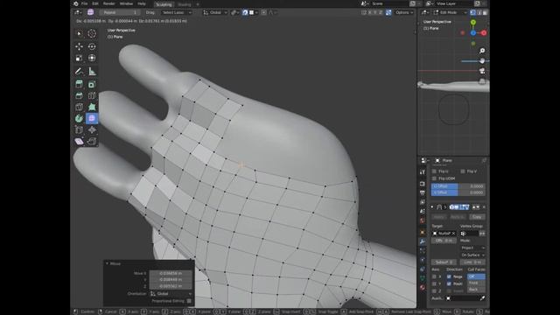Select the Measure ruler tool
Viewport: 560px width, 315px height.
[92, 72]
